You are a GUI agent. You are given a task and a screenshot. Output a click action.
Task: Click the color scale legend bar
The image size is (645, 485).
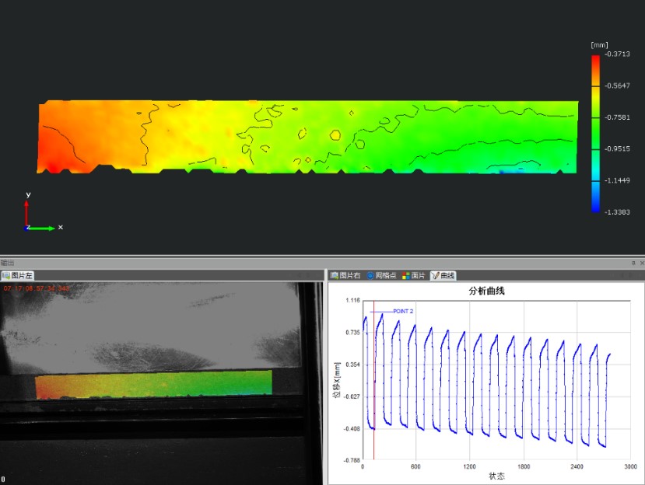(596, 134)
